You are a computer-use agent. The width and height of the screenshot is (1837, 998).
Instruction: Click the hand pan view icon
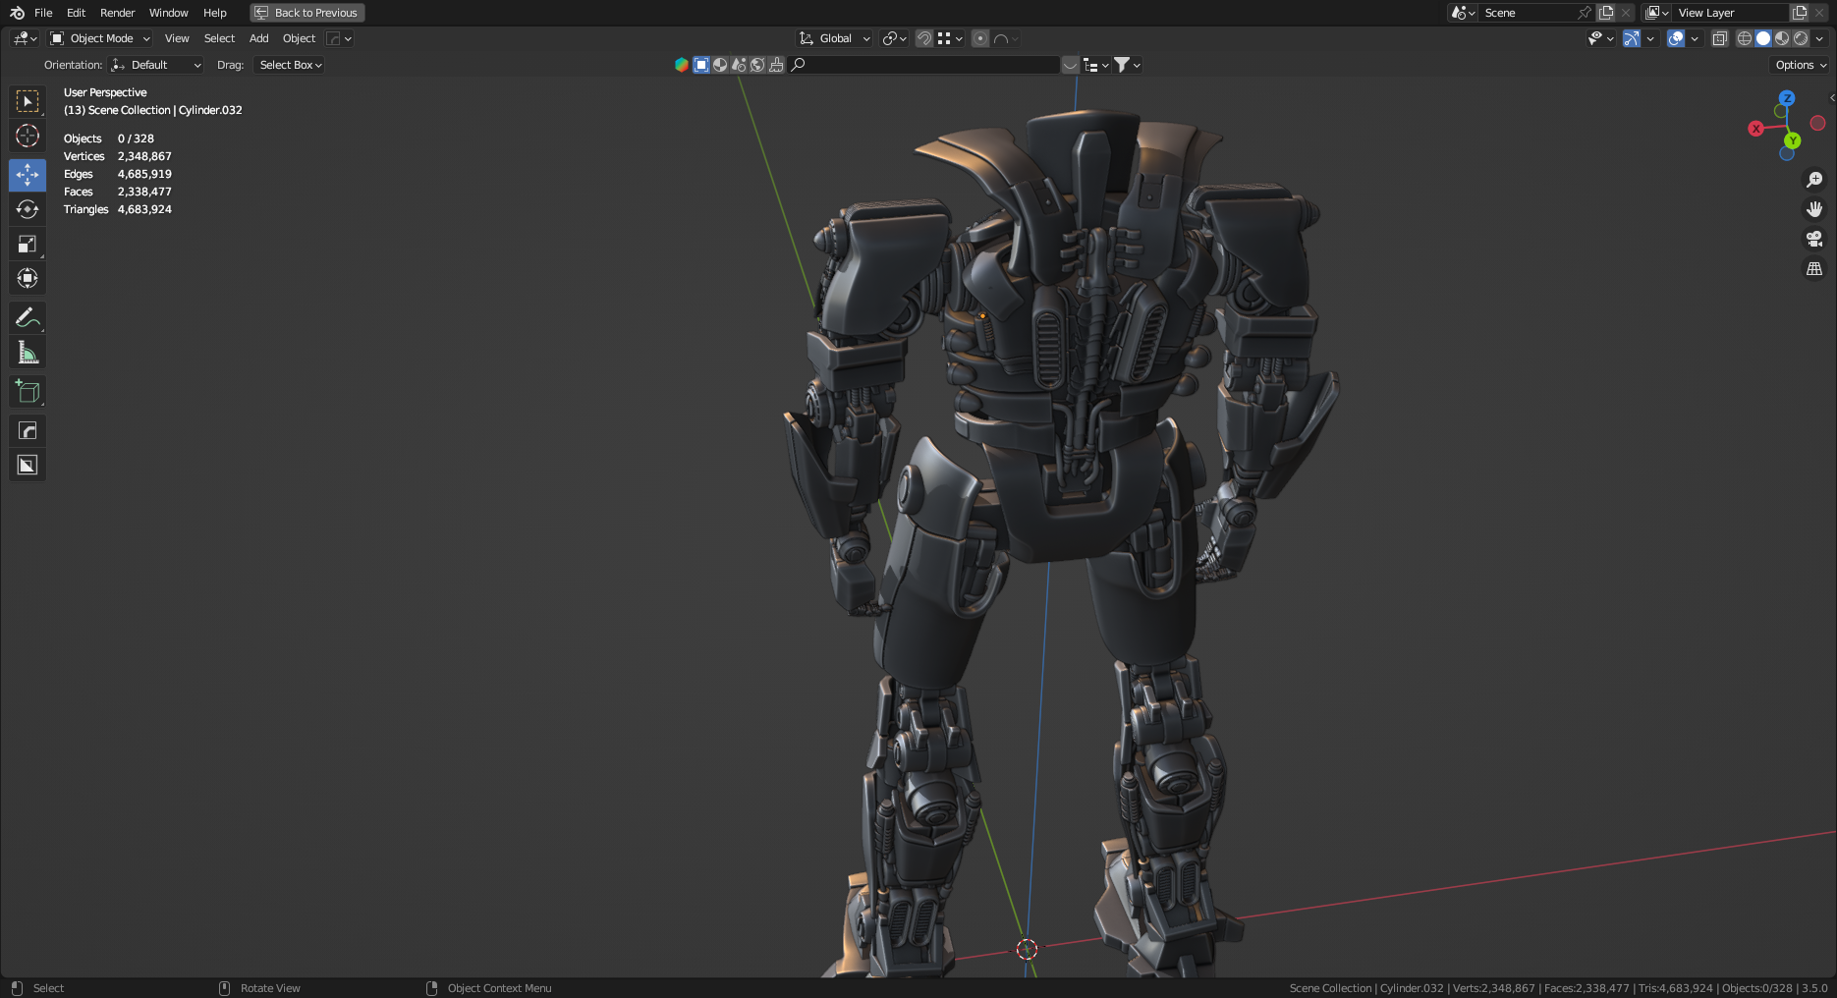click(1814, 209)
